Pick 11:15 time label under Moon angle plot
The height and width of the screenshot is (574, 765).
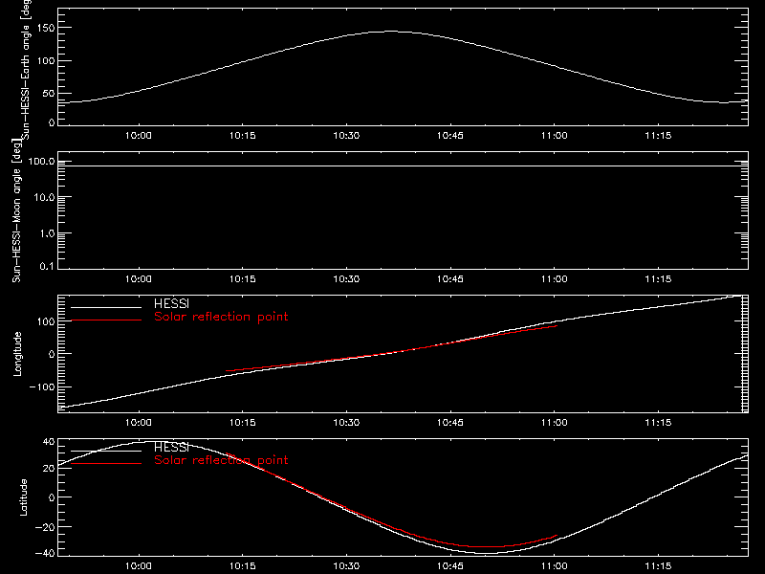[658, 279]
